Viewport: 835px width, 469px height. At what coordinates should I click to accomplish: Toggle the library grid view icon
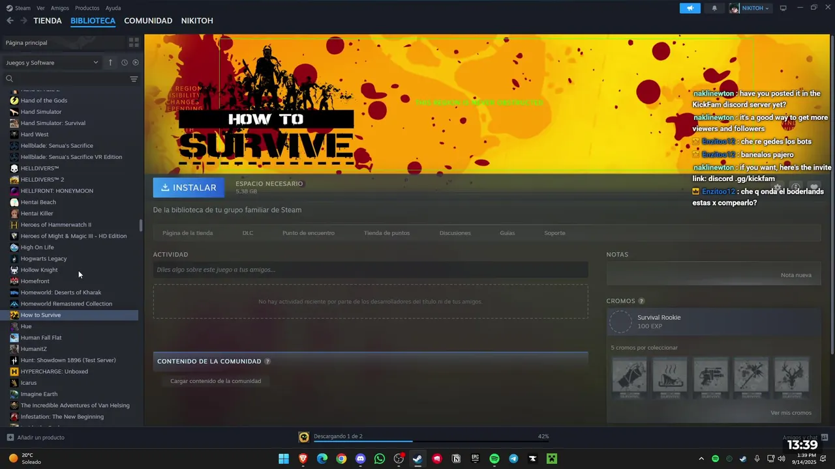pos(134,42)
